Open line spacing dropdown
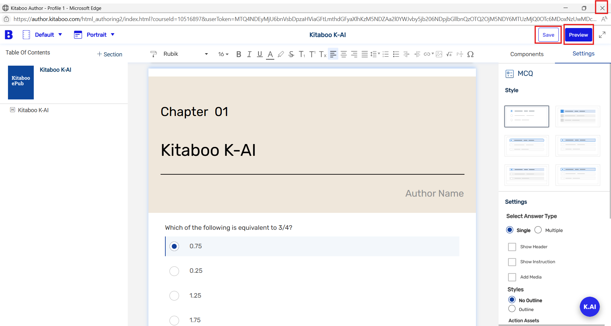The width and height of the screenshot is (611, 326). coord(375,54)
